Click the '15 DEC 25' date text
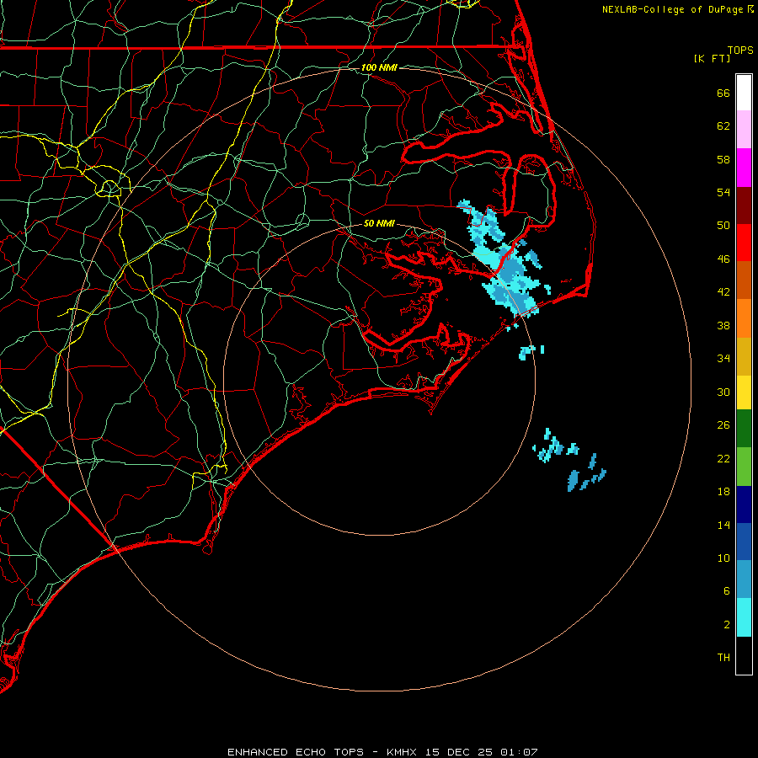758x758 pixels. pos(459,752)
